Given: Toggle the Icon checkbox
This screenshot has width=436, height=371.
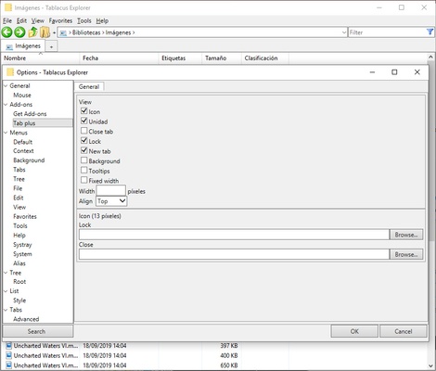Looking at the screenshot, I should point(83,110).
